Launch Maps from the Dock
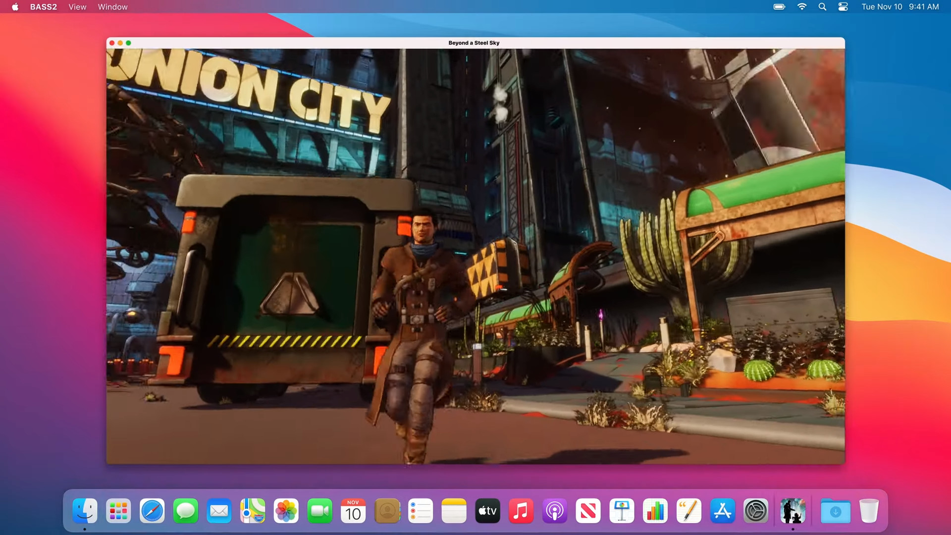 (x=253, y=511)
